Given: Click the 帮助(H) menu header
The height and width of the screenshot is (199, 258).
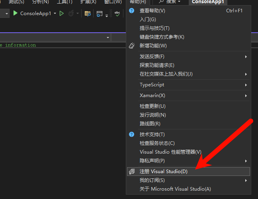Looking at the screenshot, I should pos(138,2).
